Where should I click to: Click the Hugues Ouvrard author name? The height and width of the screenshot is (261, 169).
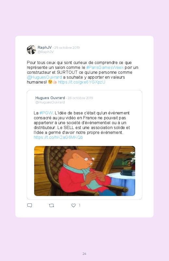click(50, 98)
